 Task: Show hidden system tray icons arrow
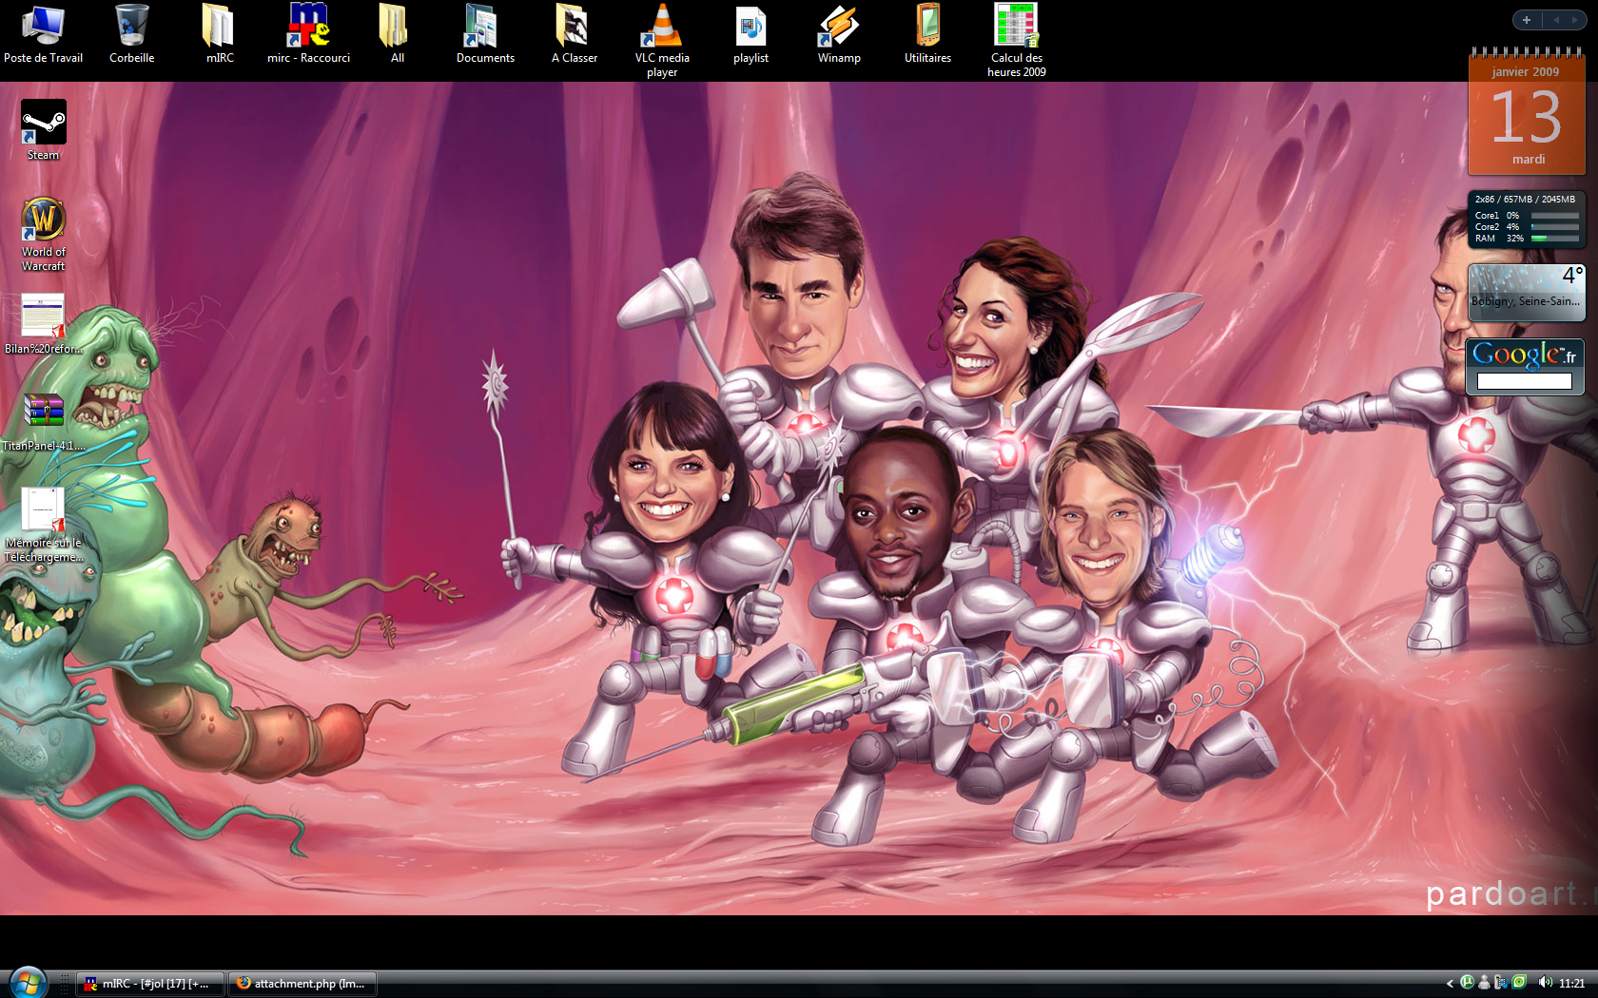click(x=1450, y=984)
